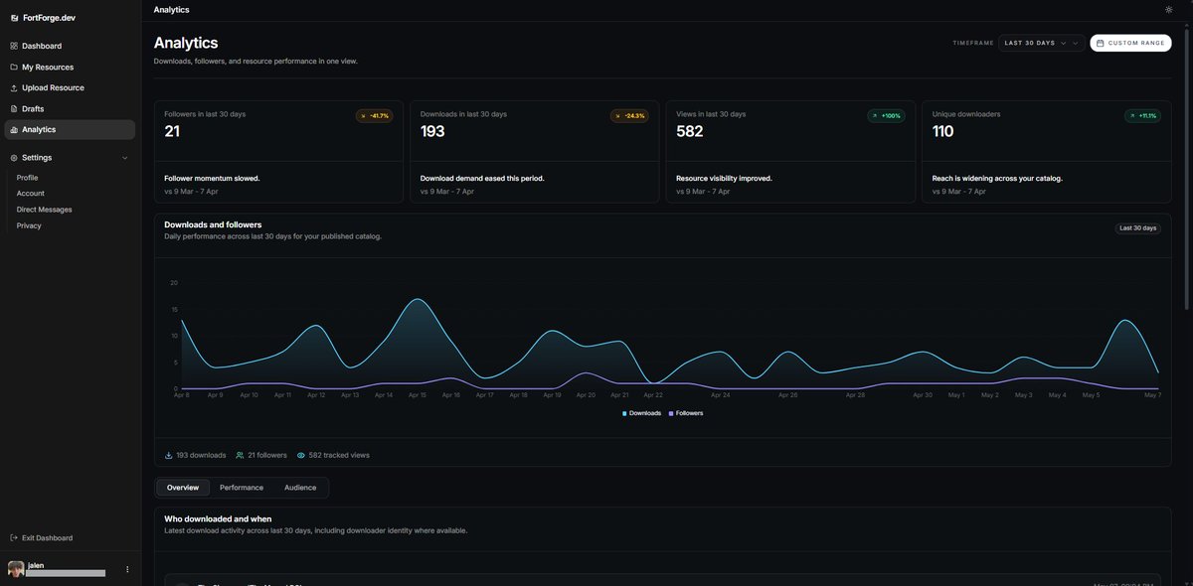
Task: Click the top bar Analytics breadcrumb
Action: pos(171,10)
